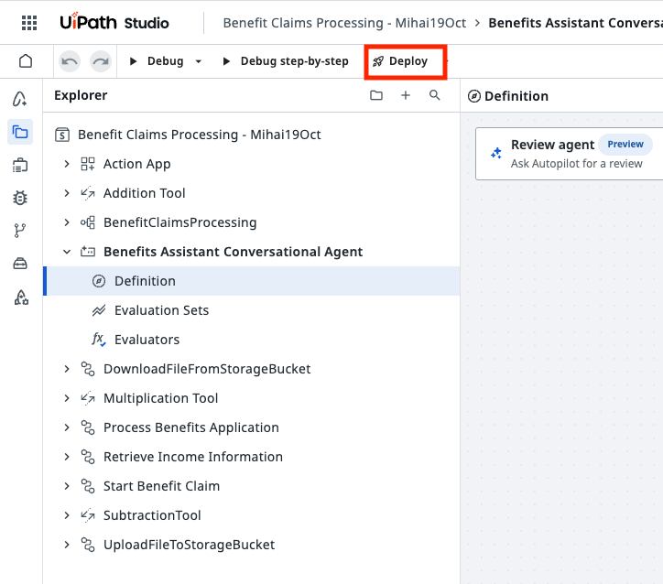Open the Autopilot sidebar icon
The height and width of the screenshot is (584, 663).
20,99
